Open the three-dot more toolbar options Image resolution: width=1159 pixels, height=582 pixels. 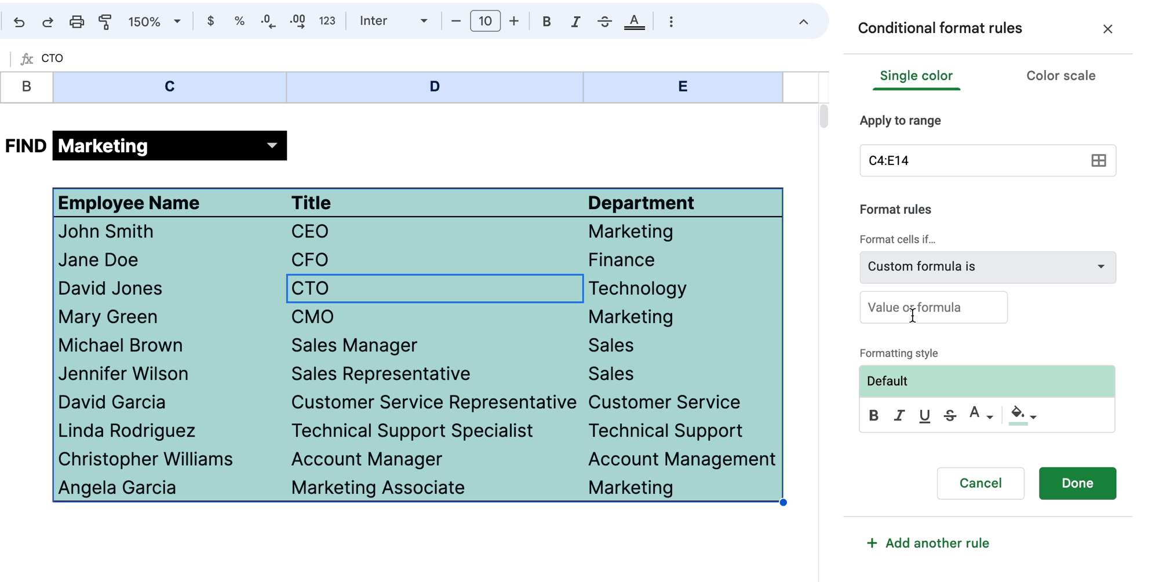pyautogui.click(x=671, y=21)
